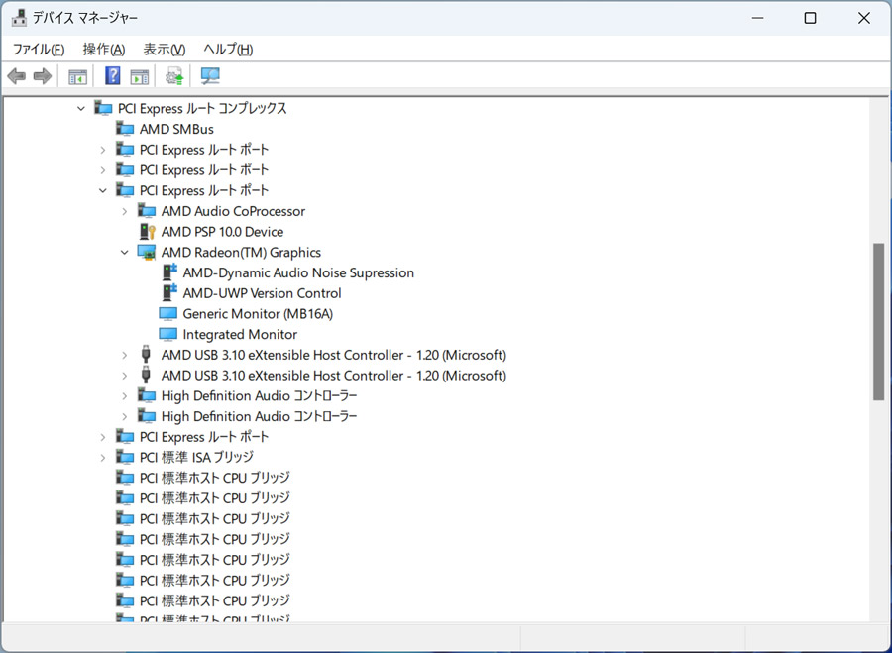Click the show/hide console tree toolbar icon

tap(77, 76)
